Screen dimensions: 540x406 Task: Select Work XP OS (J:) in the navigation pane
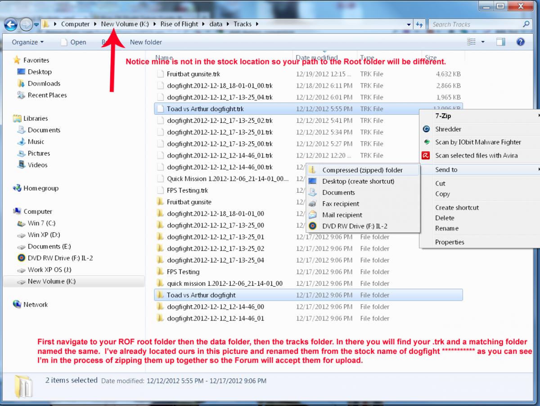coord(49,270)
